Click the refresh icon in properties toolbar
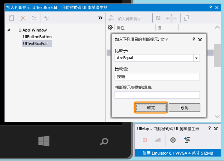The height and width of the screenshot is (161, 224). coord(158,18)
